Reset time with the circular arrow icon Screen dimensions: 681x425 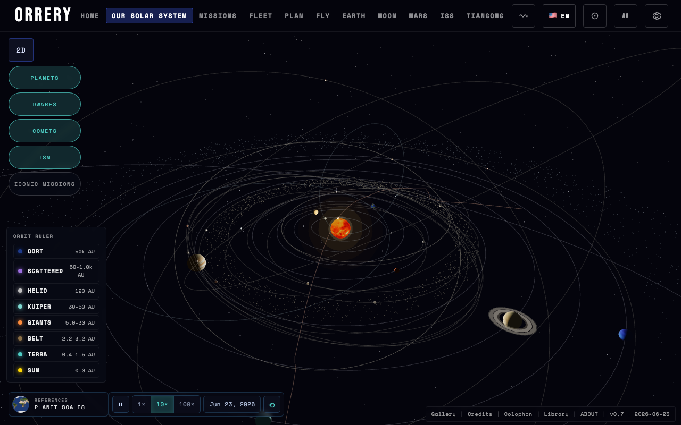pos(272,404)
